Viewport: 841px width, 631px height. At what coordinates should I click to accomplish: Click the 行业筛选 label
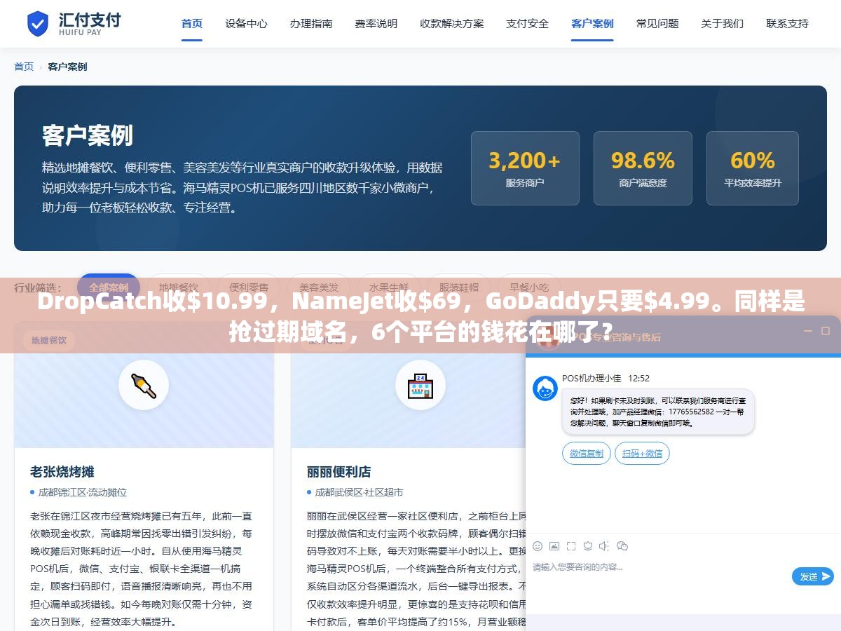[x=38, y=287]
